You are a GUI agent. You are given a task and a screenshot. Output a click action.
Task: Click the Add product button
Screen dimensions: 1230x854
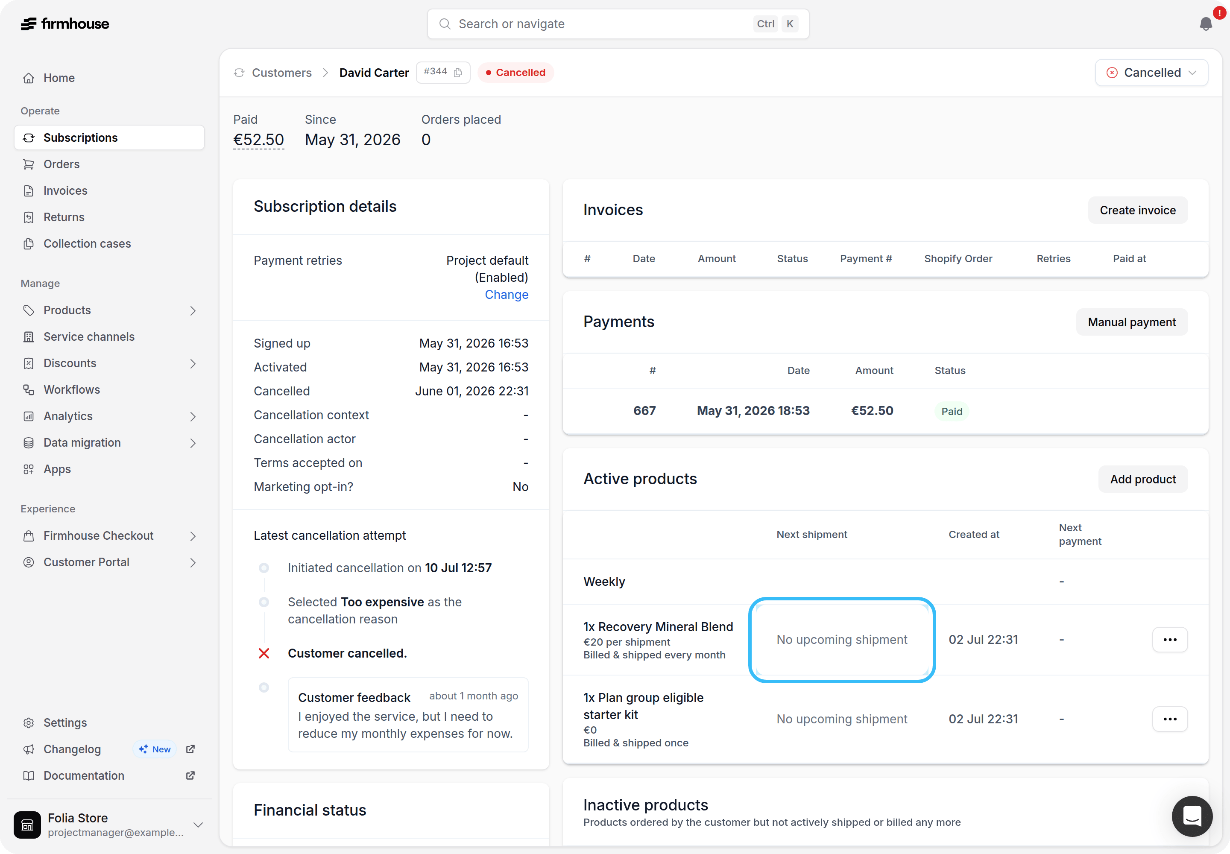tap(1143, 480)
